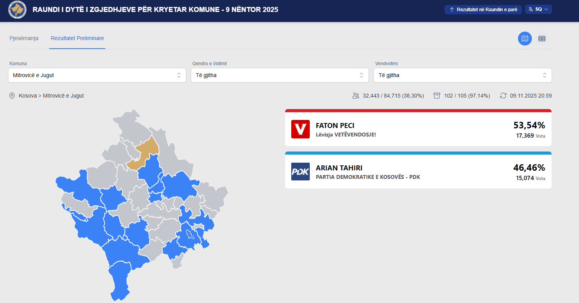Select the Rezultatet Preliminare tab
The height and width of the screenshot is (303, 579).
[x=77, y=38]
